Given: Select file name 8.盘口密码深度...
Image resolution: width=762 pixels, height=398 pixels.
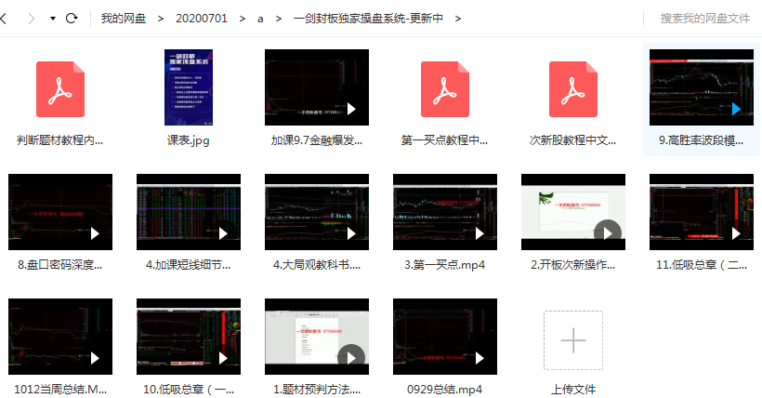Looking at the screenshot, I should click(60, 265).
